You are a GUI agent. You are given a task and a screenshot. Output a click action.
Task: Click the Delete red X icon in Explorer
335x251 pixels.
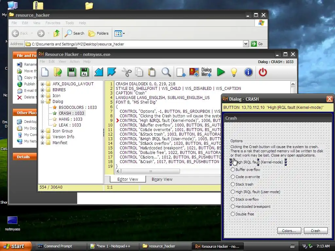pos(20,97)
